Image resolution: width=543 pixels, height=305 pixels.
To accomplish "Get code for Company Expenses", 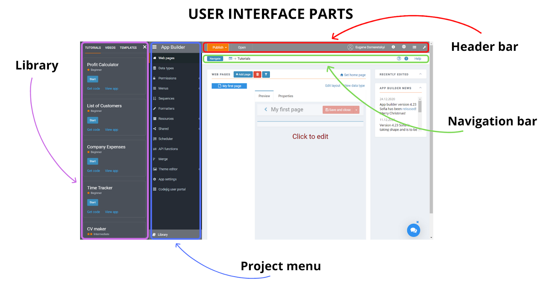I will click(93, 171).
